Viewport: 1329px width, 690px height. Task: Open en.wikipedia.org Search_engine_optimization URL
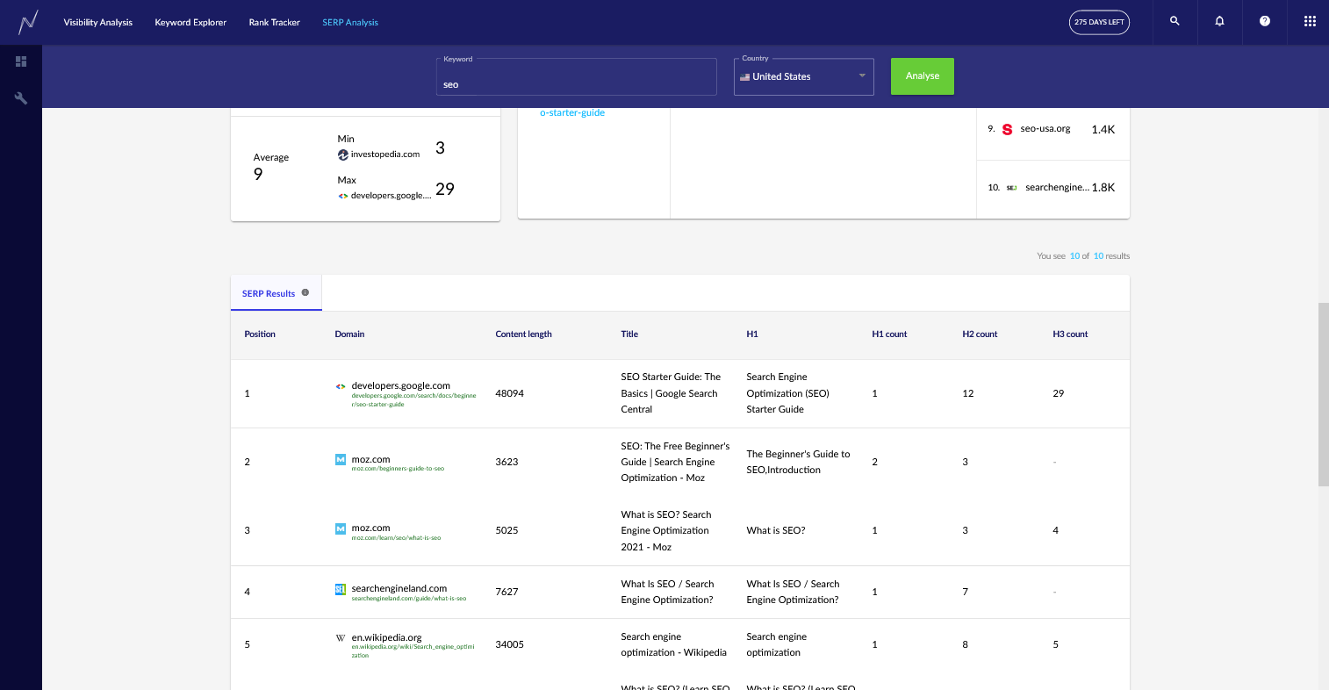coord(413,651)
